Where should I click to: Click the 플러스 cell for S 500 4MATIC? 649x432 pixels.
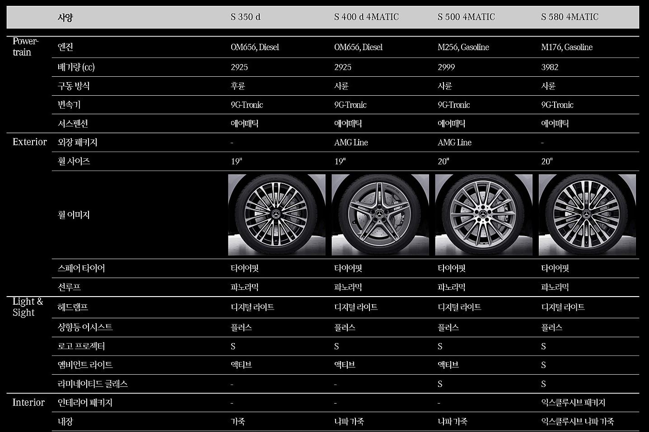(x=448, y=327)
